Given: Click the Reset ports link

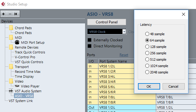Looking at the screenshot, I should click(x=124, y=55).
